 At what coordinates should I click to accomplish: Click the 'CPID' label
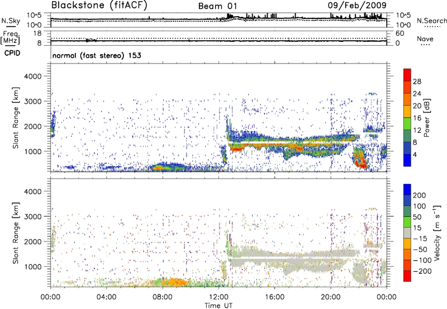pyautogui.click(x=12, y=53)
